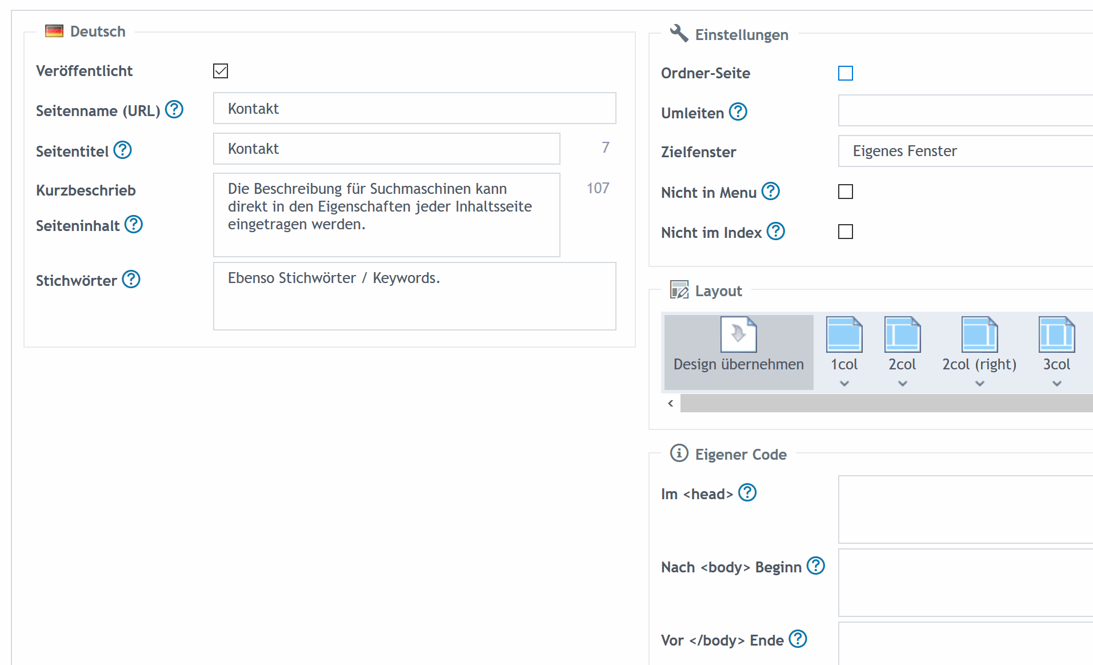Click the Kurzbeschrieb text area

tap(387, 215)
